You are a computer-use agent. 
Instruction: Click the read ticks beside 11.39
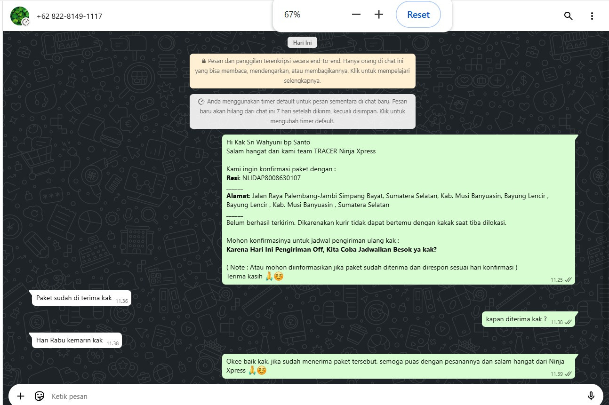click(x=568, y=373)
